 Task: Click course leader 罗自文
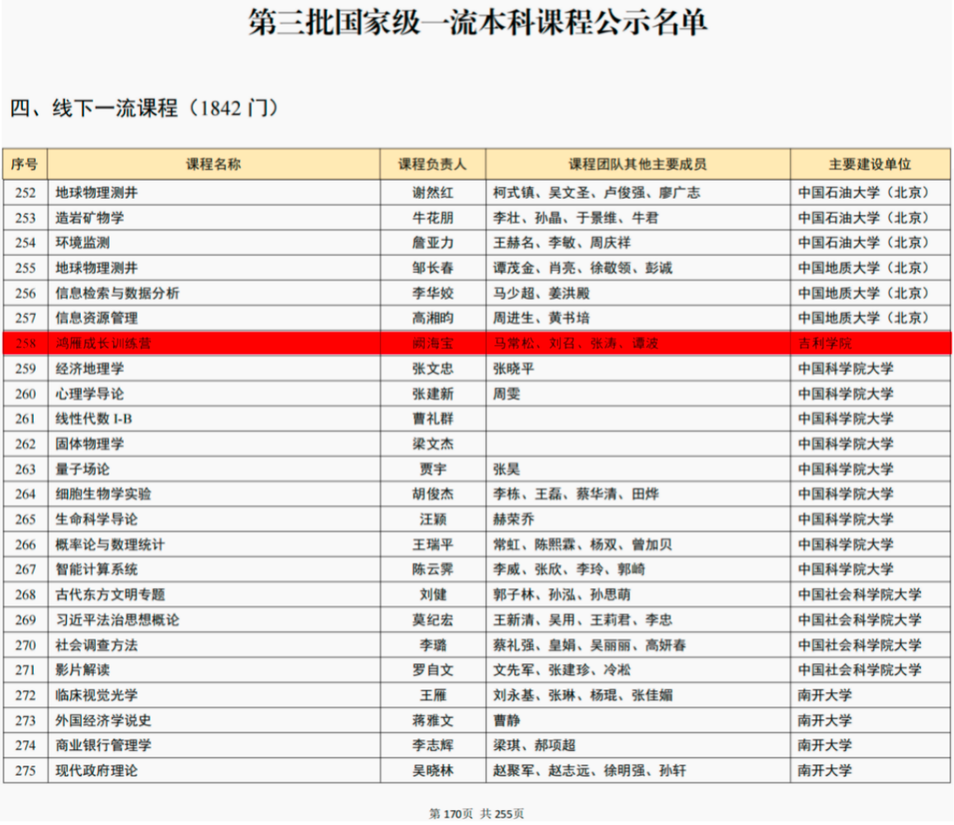432,671
